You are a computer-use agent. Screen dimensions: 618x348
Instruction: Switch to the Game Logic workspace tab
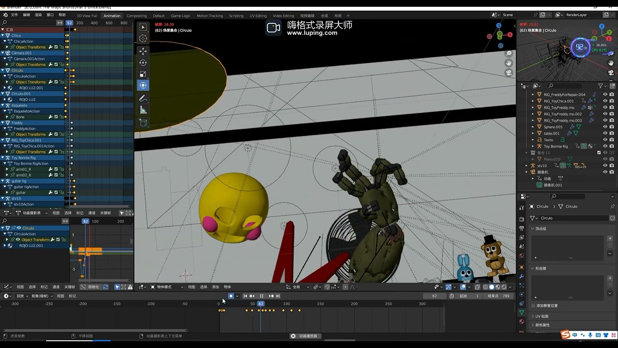tap(181, 15)
